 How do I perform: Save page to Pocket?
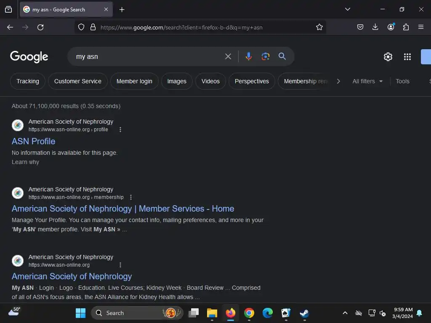(x=360, y=27)
